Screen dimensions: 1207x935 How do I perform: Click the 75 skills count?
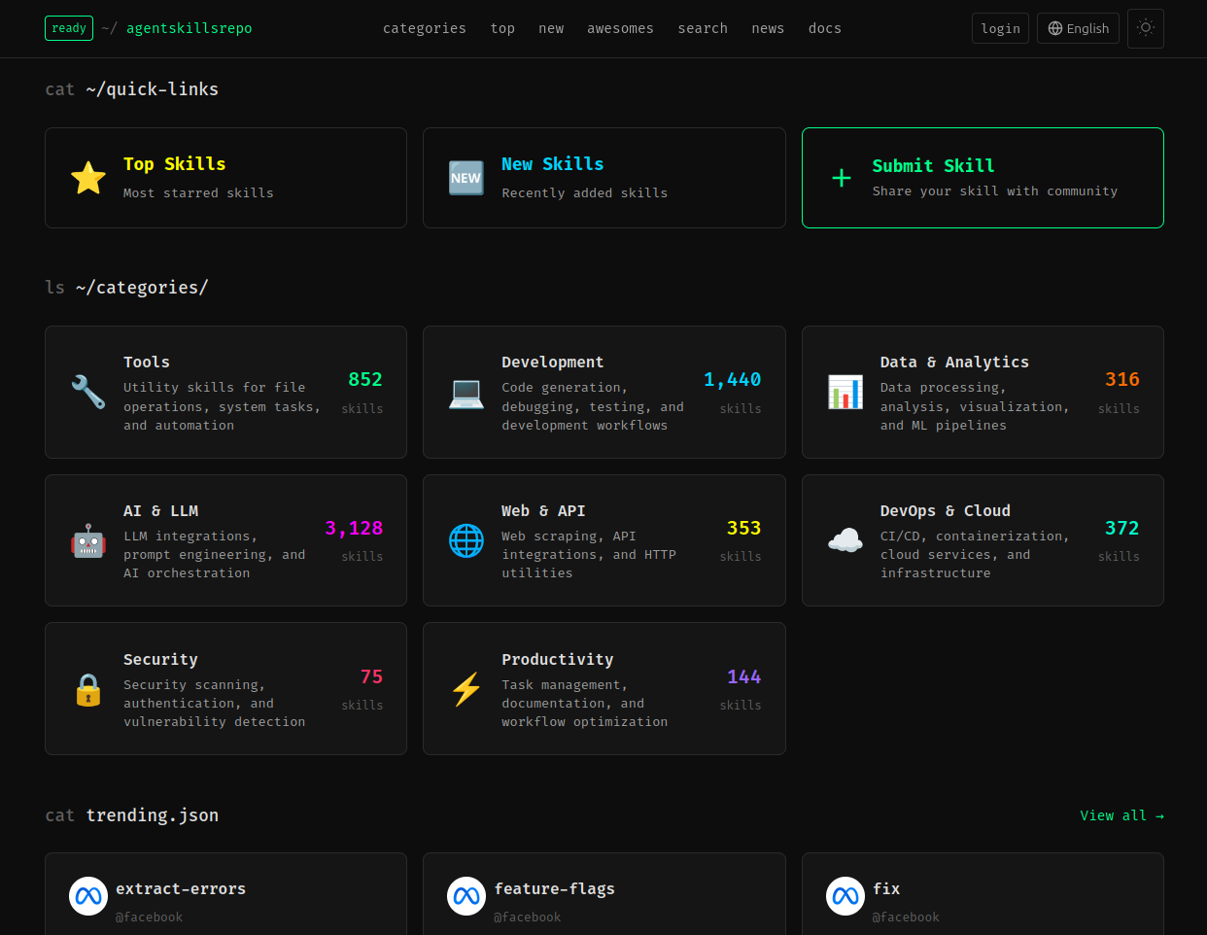(371, 676)
